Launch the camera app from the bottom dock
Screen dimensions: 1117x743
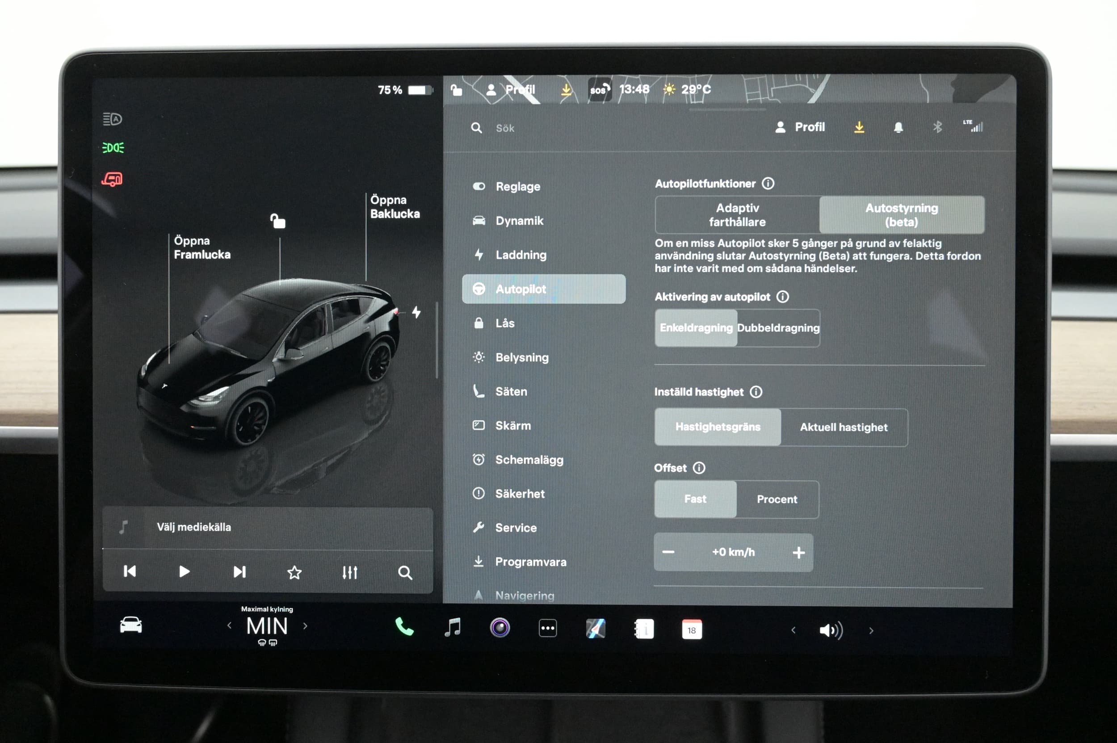(500, 628)
